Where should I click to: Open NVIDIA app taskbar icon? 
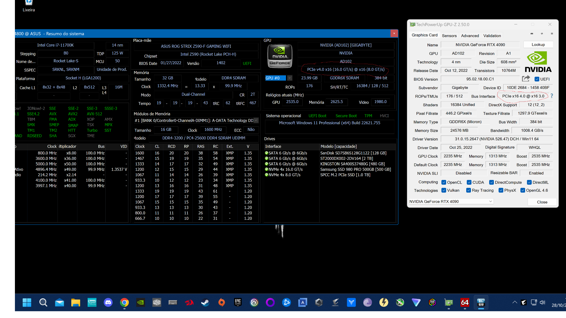pos(140,303)
